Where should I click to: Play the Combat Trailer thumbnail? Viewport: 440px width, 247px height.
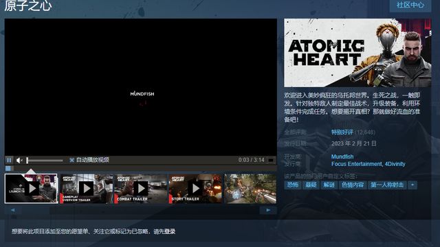tap(141, 189)
